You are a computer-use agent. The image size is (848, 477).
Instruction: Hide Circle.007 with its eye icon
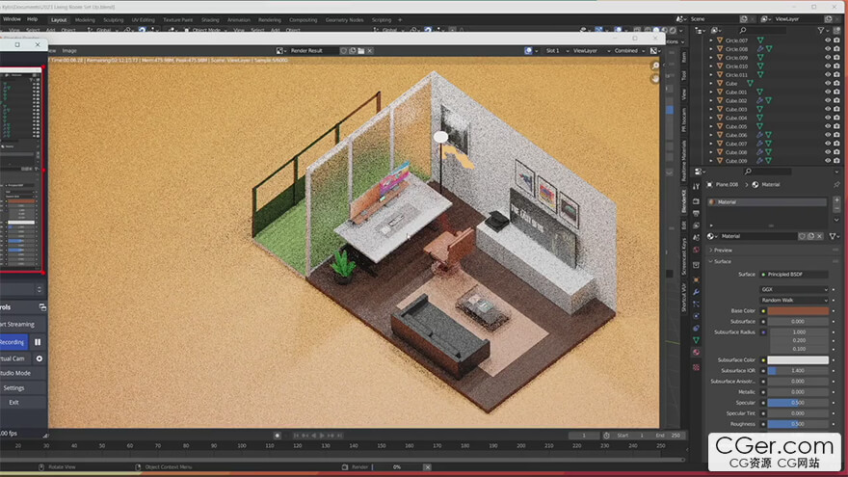[x=827, y=40]
